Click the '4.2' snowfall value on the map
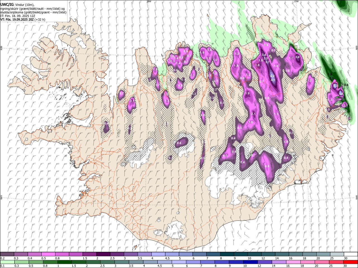The width and height of the screenshot is (358, 268). point(272,76)
